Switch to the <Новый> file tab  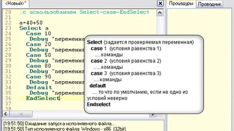pos(15,3)
